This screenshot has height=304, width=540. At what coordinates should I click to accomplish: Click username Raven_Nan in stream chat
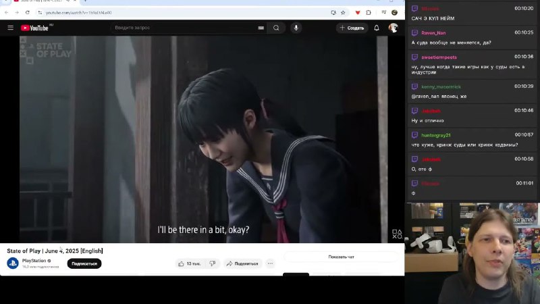(x=433, y=33)
